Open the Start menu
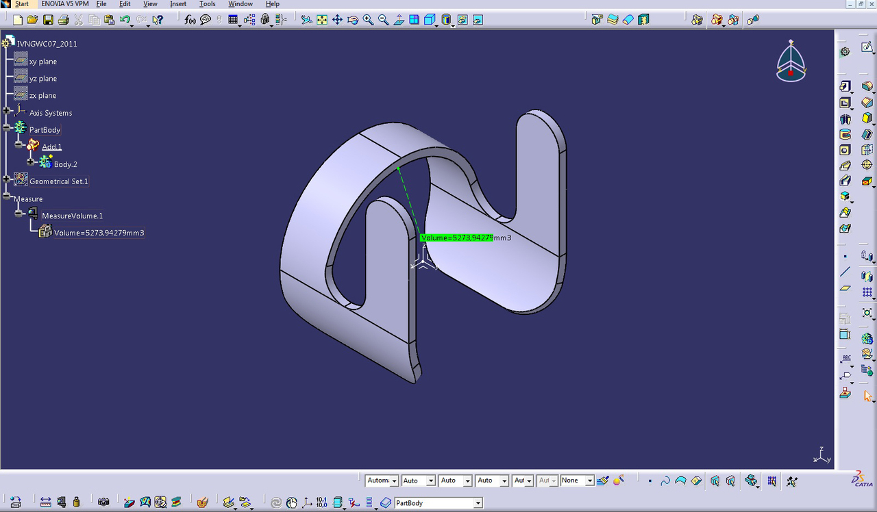Viewport: 877px width, 512px height. 22,4
